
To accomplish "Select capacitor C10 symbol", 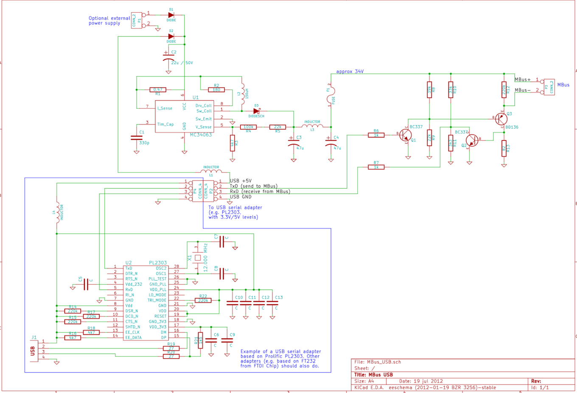I will (x=232, y=303).
